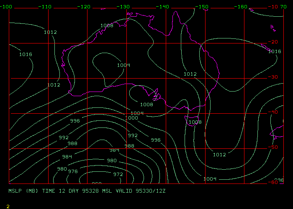Click the -100 longitude axis label
This screenshot has height=209, width=293.
(7, 7)
